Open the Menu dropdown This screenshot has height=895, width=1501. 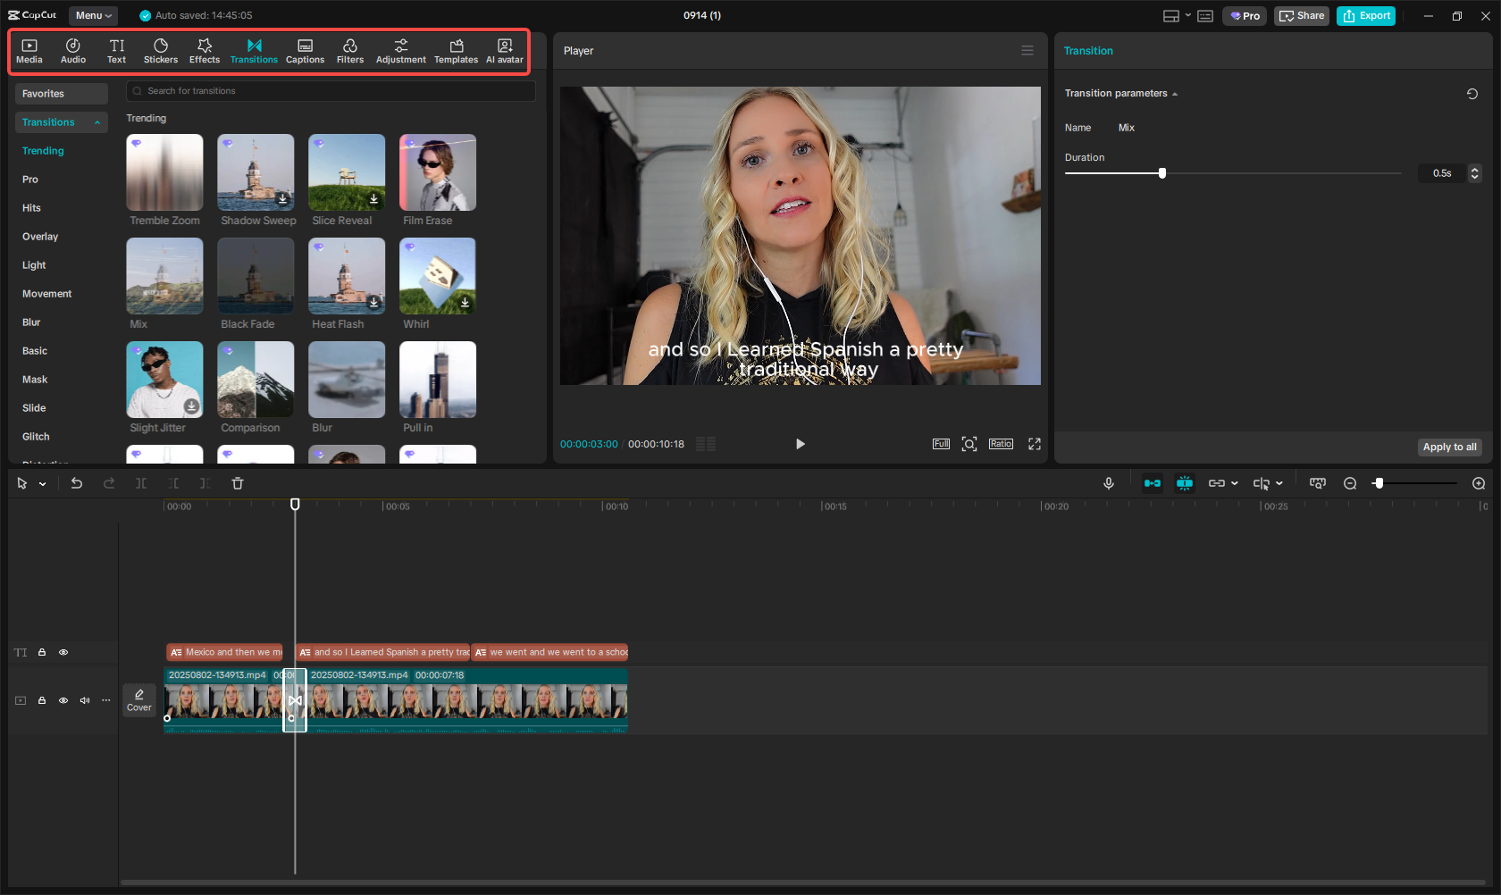93,15
